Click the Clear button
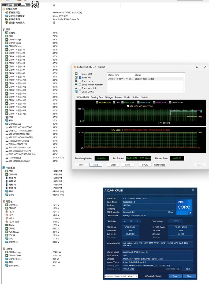 pos(113,165)
